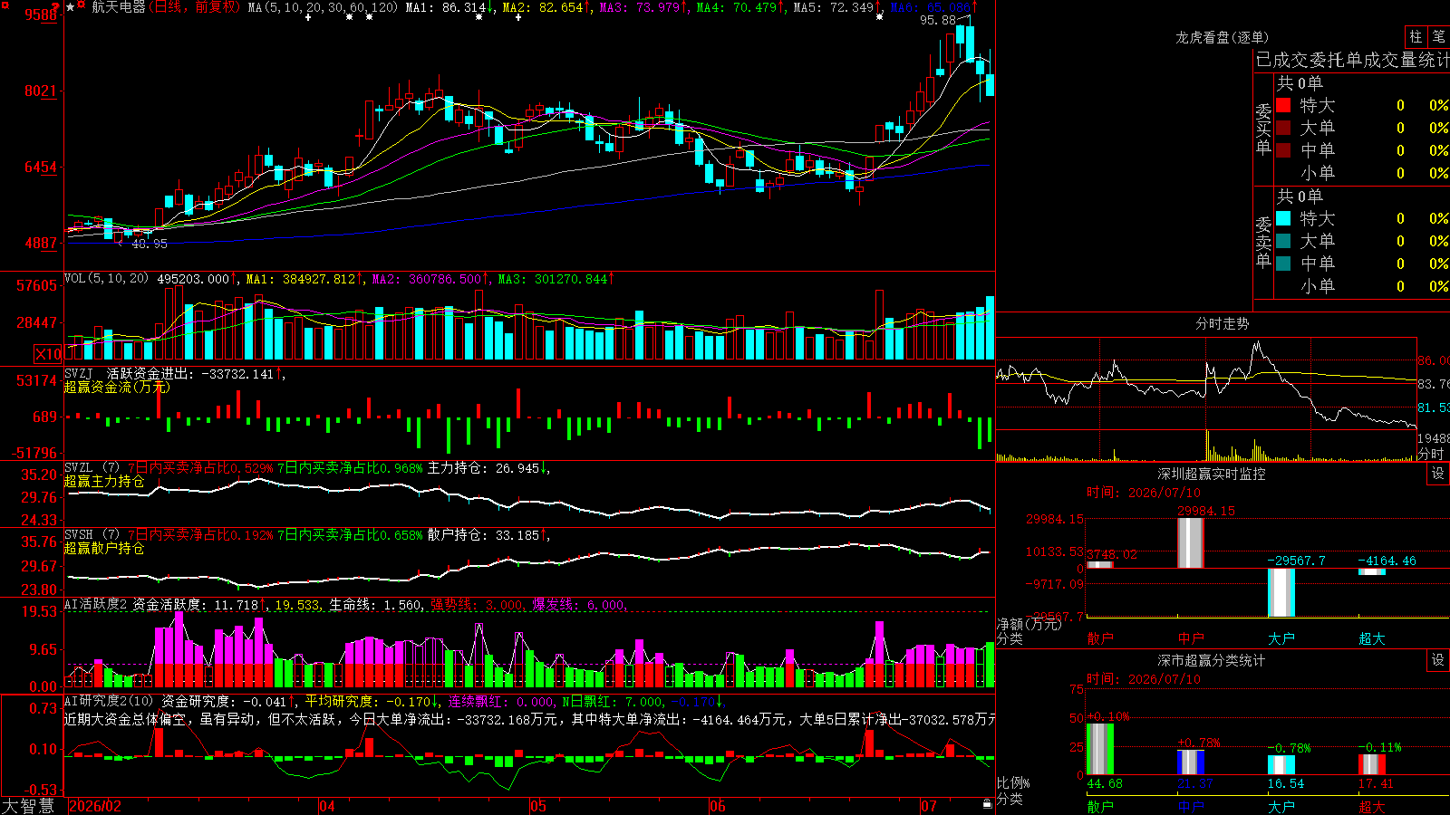Click the AI研究度2(10) indicator label
The width and height of the screenshot is (1450, 815).
109,701
